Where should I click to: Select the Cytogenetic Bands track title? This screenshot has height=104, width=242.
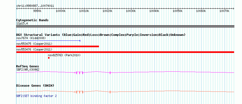click(32, 20)
